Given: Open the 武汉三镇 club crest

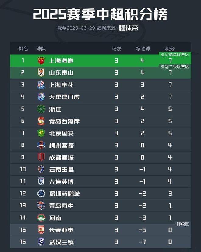Looking at the screenshot, I should pos(41,242).
